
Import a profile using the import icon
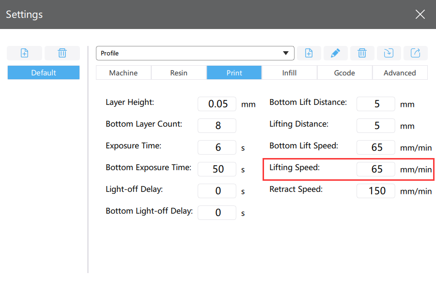(389, 53)
